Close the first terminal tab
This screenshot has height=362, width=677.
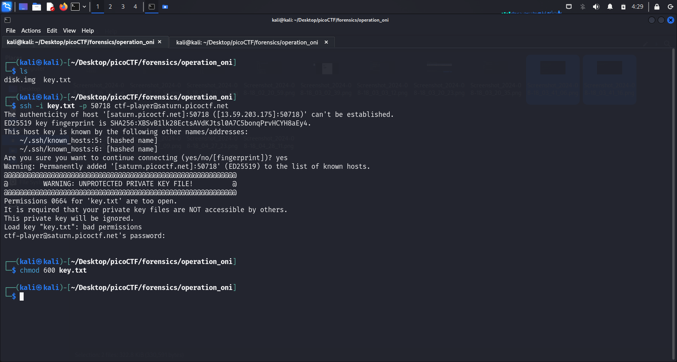(x=160, y=42)
